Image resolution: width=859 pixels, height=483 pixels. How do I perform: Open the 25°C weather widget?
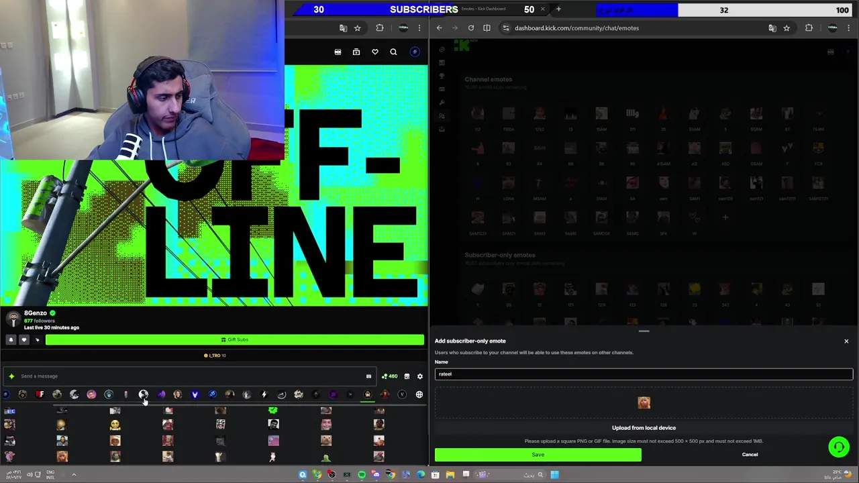point(836,474)
